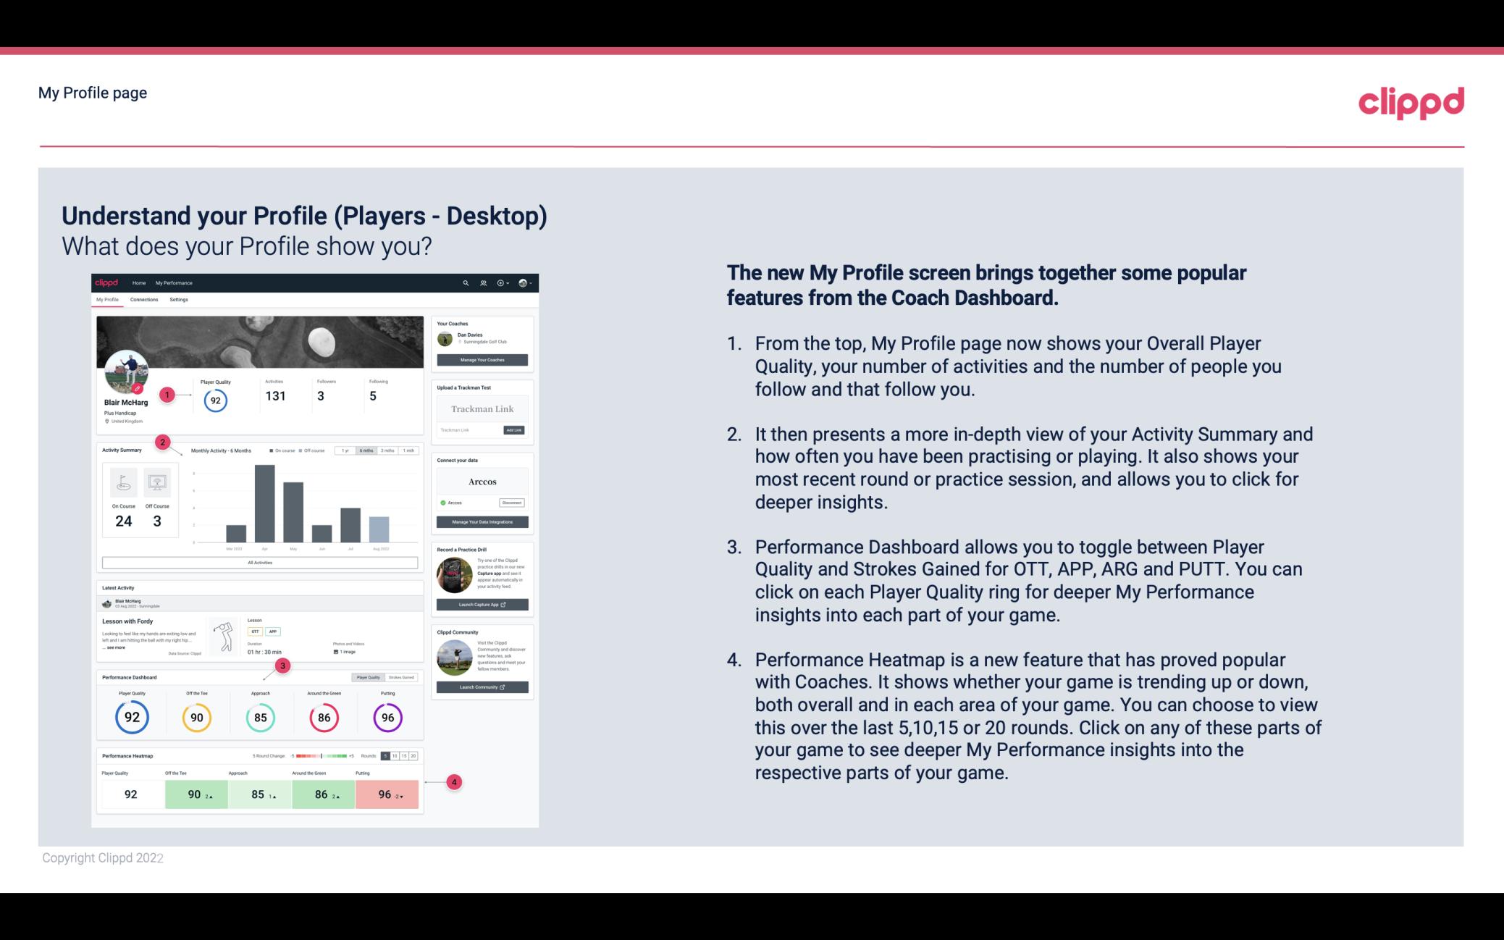Viewport: 1504px width, 940px height.
Task: Expand the All Activities dropdown
Action: coord(260,562)
